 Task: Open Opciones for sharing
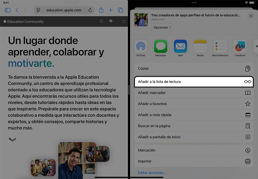coord(162,27)
